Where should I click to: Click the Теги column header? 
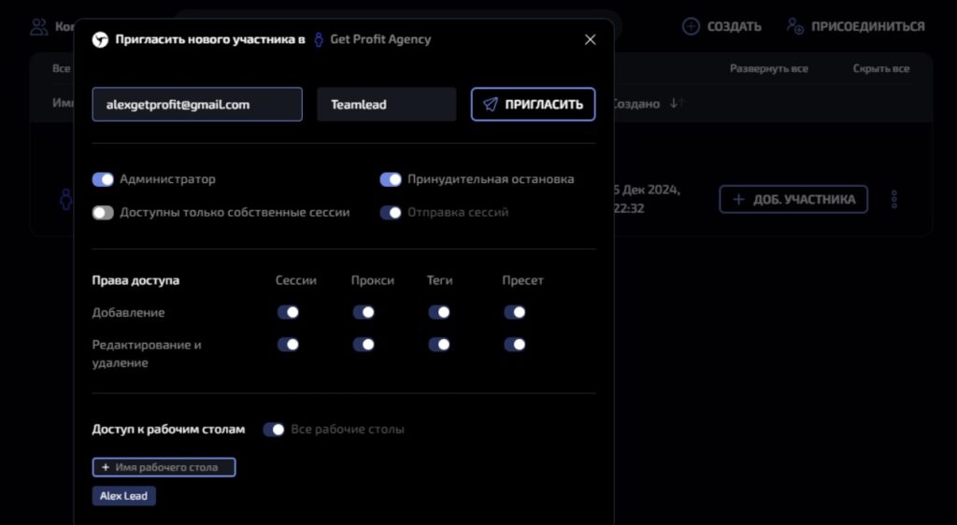point(439,280)
